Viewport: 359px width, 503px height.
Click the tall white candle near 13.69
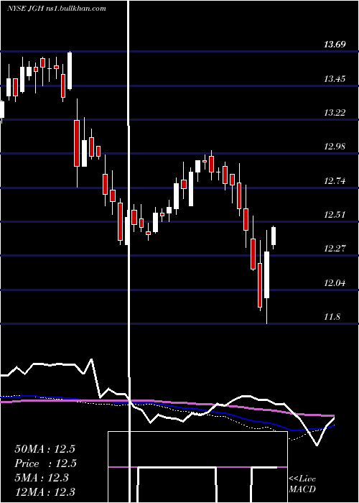[70, 70]
